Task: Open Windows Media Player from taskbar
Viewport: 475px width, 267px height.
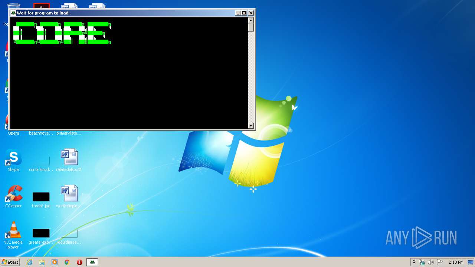Action: tap(55, 262)
